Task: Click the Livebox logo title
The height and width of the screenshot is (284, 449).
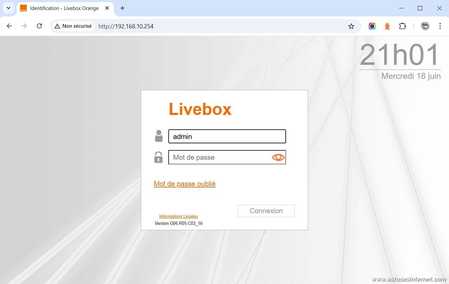Action: tap(200, 109)
